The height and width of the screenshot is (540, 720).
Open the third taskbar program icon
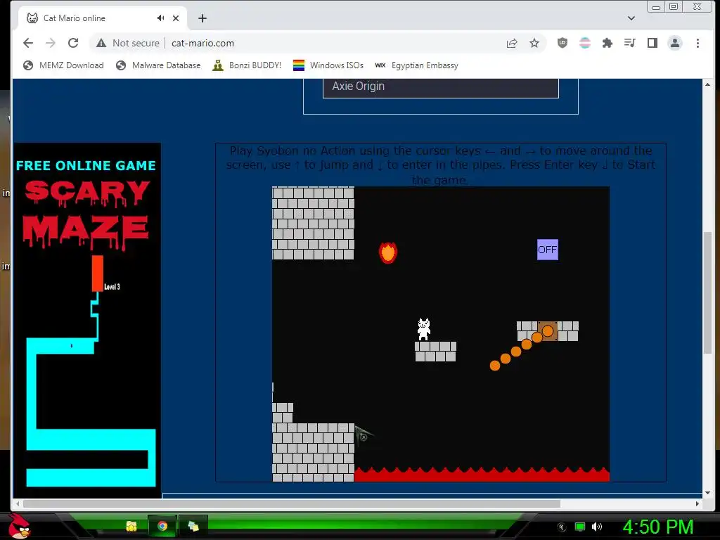point(193,526)
